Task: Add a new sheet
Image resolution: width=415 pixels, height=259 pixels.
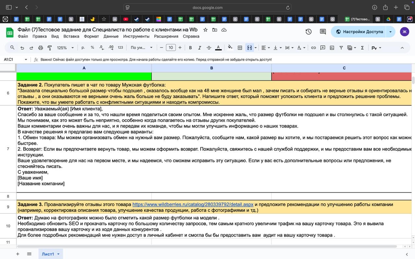Action: 18,254
